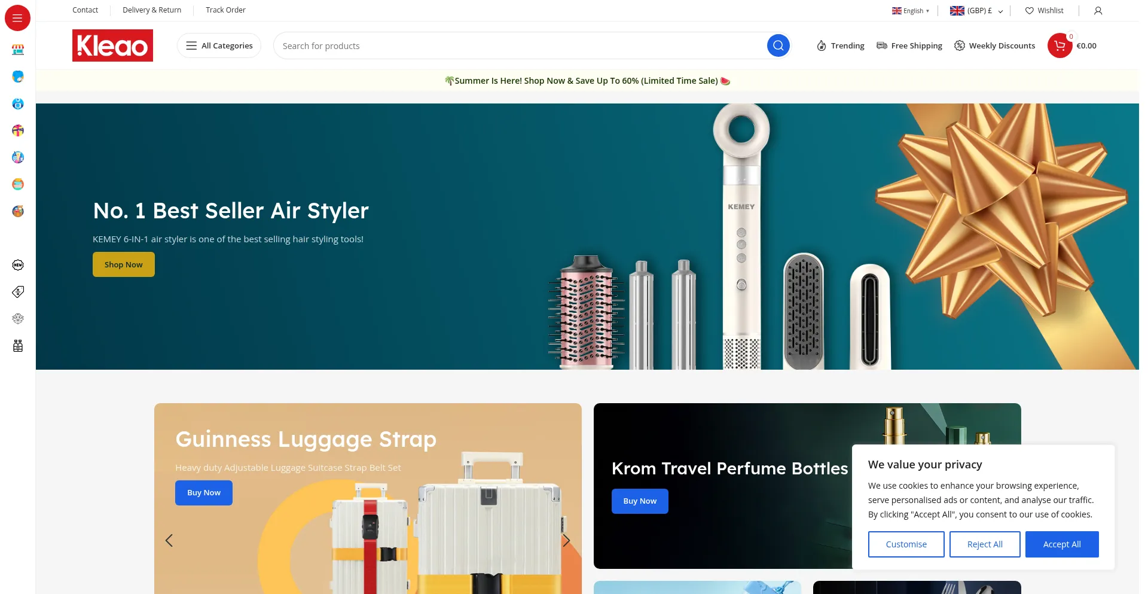
Task: Click the storefront icon in the sidebar
Action: tap(18, 50)
